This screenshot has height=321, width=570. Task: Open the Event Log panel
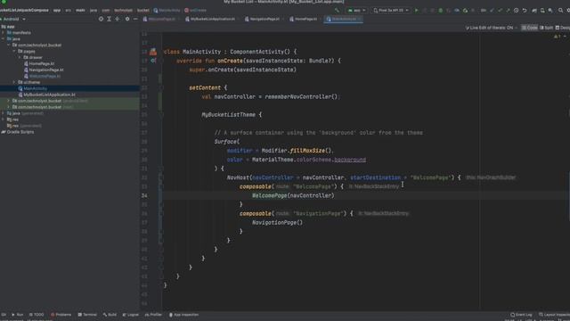tap(521, 315)
